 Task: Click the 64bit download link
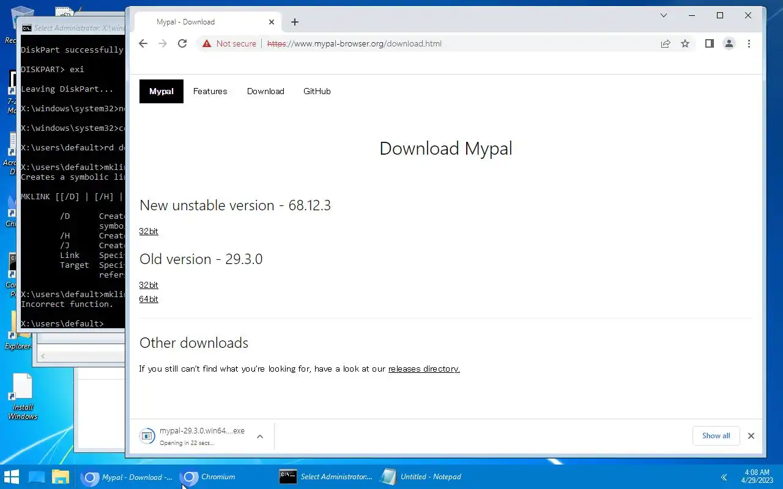pyautogui.click(x=149, y=299)
